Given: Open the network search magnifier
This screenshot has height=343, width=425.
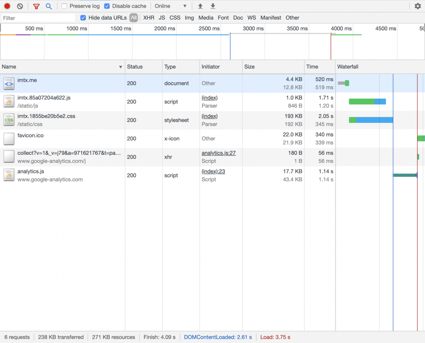Looking at the screenshot, I should pyautogui.click(x=49, y=6).
